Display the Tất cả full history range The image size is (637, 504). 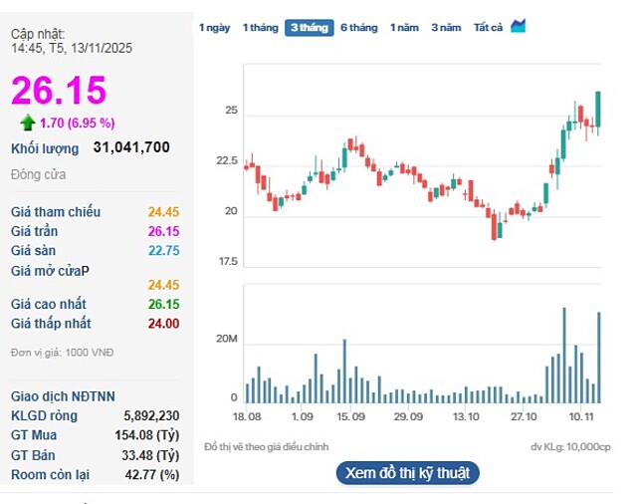point(488,28)
